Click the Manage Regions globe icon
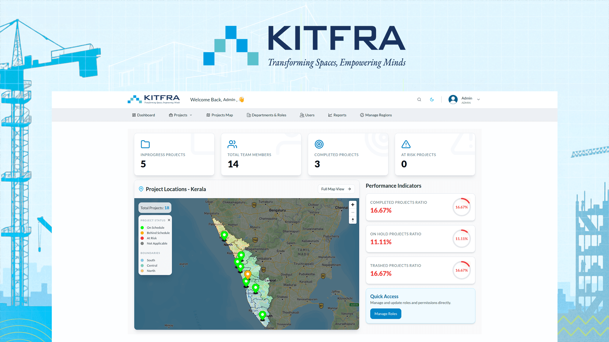 pyautogui.click(x=362, y=115)
